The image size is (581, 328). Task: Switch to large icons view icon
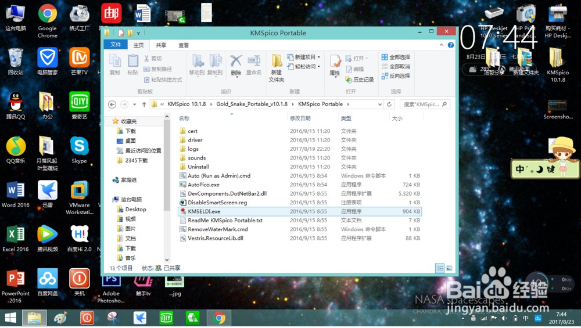[x=449, y=268]
